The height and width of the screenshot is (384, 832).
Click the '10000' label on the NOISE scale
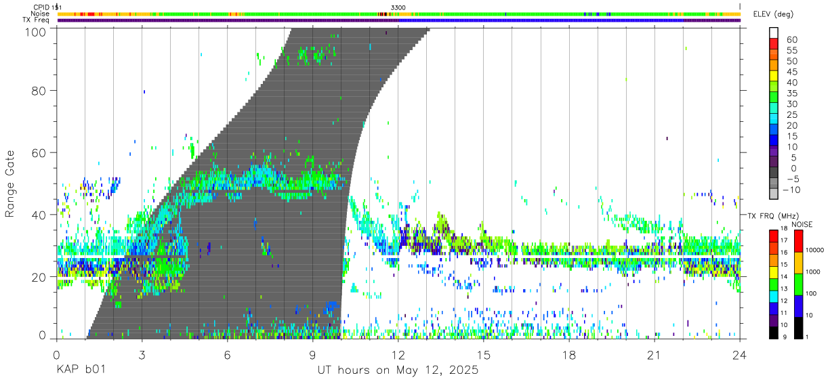tap(816, 251)
